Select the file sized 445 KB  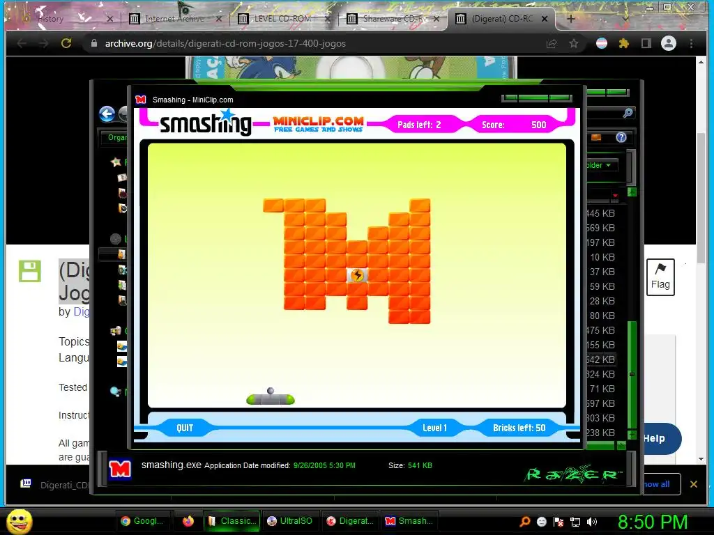tap(600, 213)
